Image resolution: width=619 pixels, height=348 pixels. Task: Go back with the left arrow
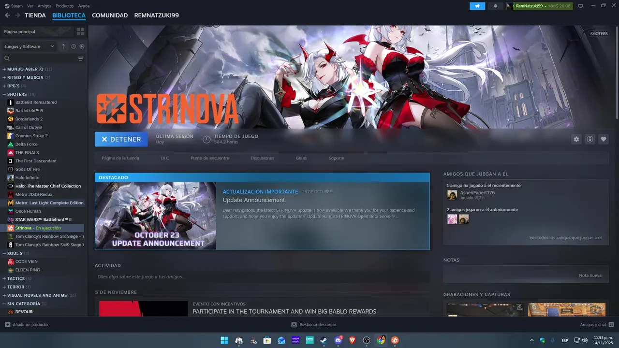7,15
